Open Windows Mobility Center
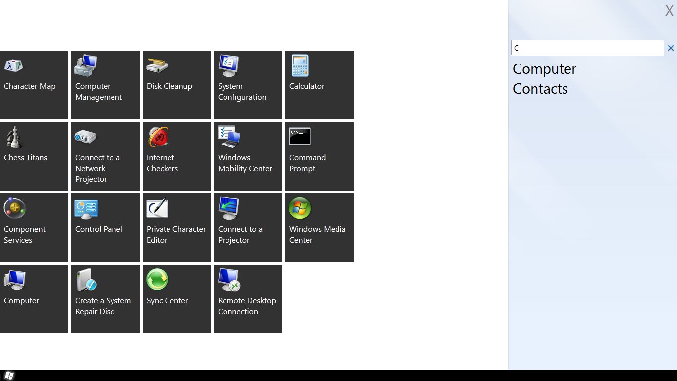The width and height of the screenshot is (677, 381). tap(248, 156)
